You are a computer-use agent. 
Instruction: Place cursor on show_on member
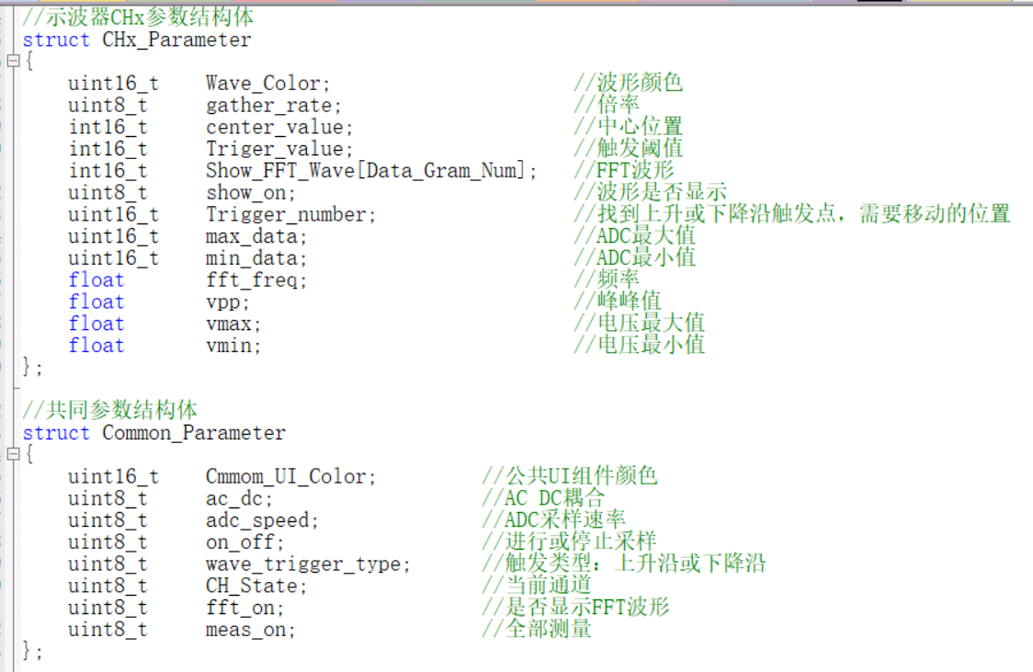[245, 192]
